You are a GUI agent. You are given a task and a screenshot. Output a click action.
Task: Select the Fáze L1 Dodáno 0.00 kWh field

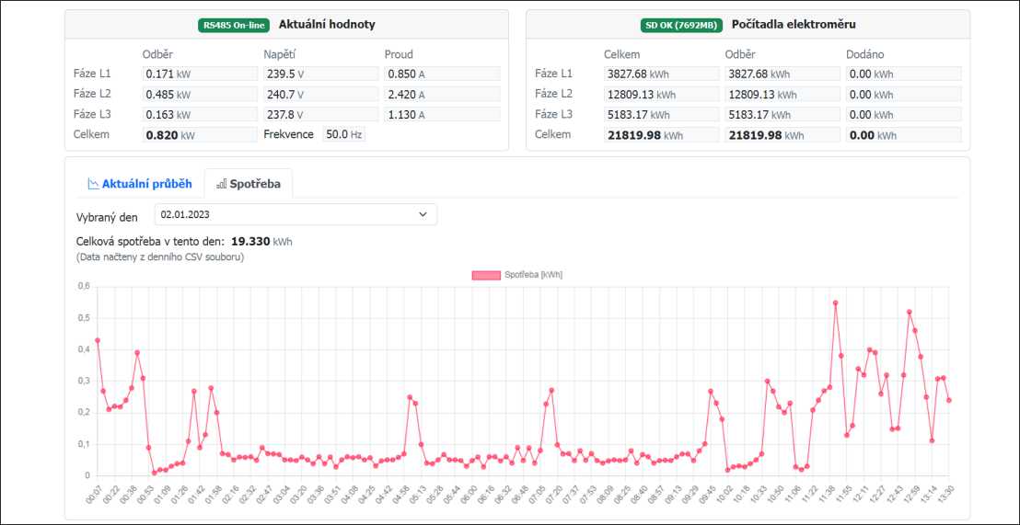tap(903, 74)
